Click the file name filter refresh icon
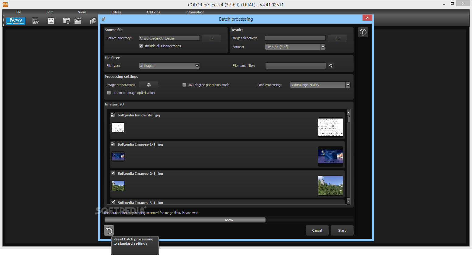 tap(331, 66)
